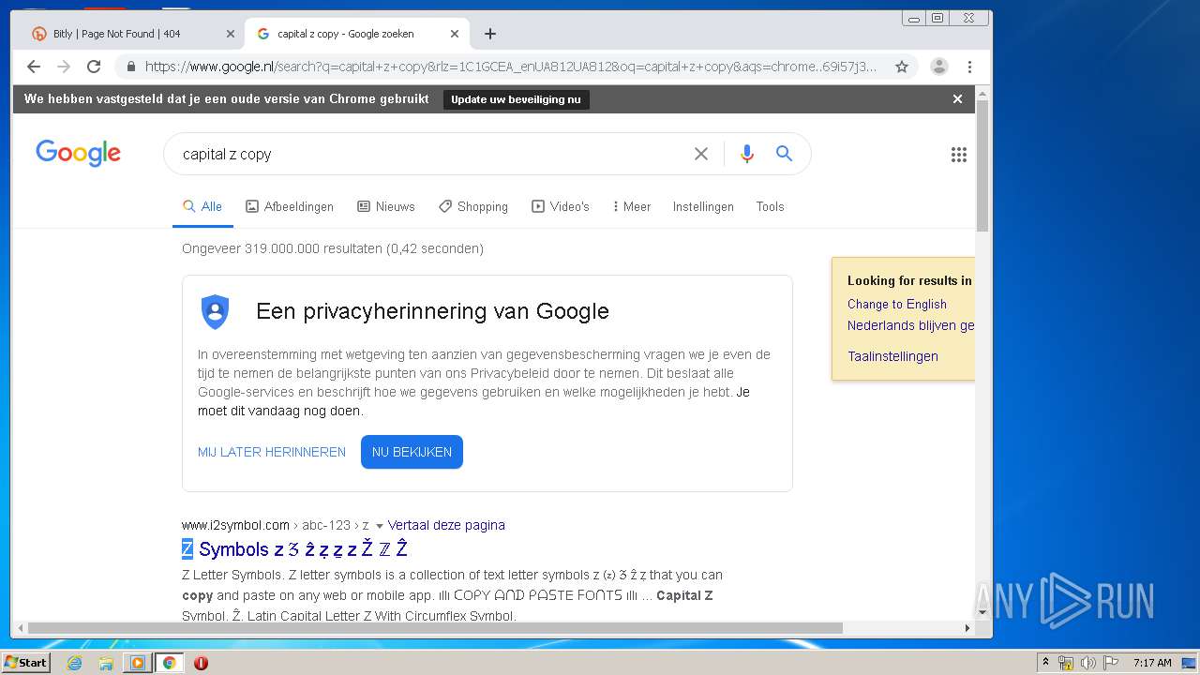Switch to Video's results

[561, 206]
